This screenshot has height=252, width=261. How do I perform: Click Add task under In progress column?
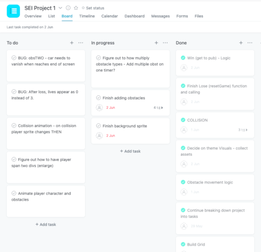[130, 151]
